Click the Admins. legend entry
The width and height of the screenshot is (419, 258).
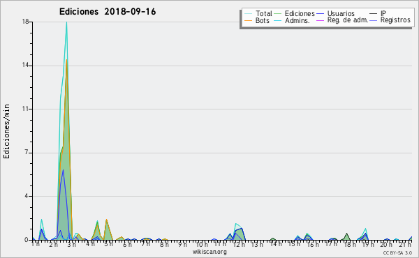point(292,20)
